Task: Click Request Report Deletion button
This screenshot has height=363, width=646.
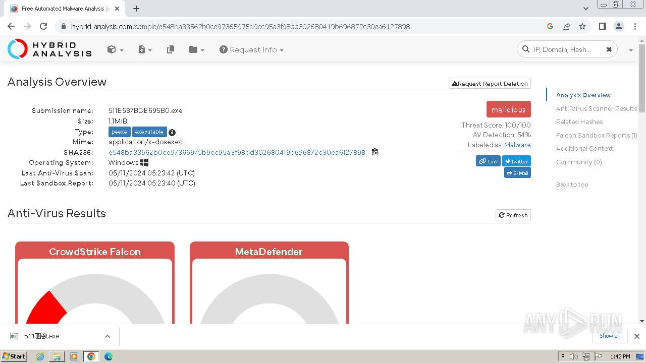Action: (x=490, y=84)
